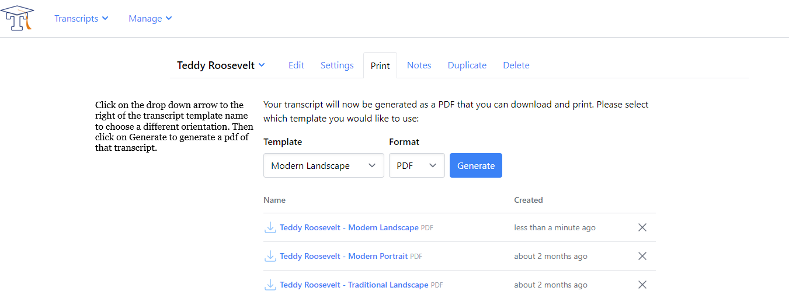Click the Delete tab
Viewport: 789px width, 308px height.
point(516,65)
